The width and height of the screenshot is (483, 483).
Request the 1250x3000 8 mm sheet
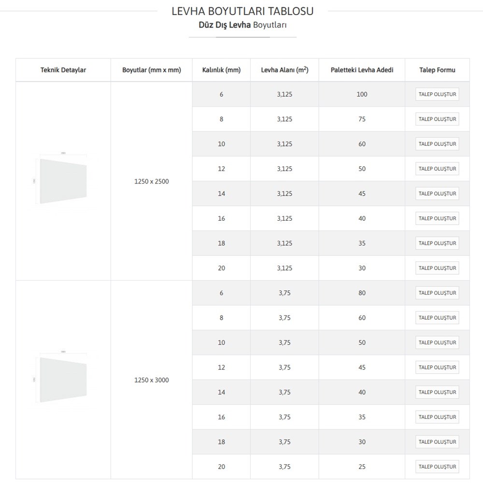click(x=437, y=318)
